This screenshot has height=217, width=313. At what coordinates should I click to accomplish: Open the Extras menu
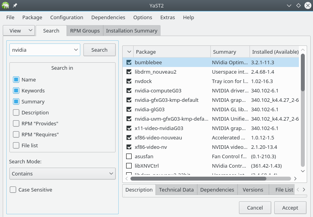pyautogui.click(x=168, y=17)
